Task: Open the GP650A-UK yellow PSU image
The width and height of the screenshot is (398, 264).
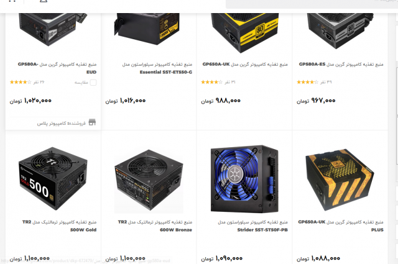Action: coord(244,32)
